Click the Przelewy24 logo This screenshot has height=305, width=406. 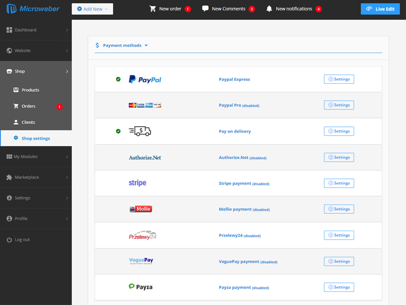[143, 235]
